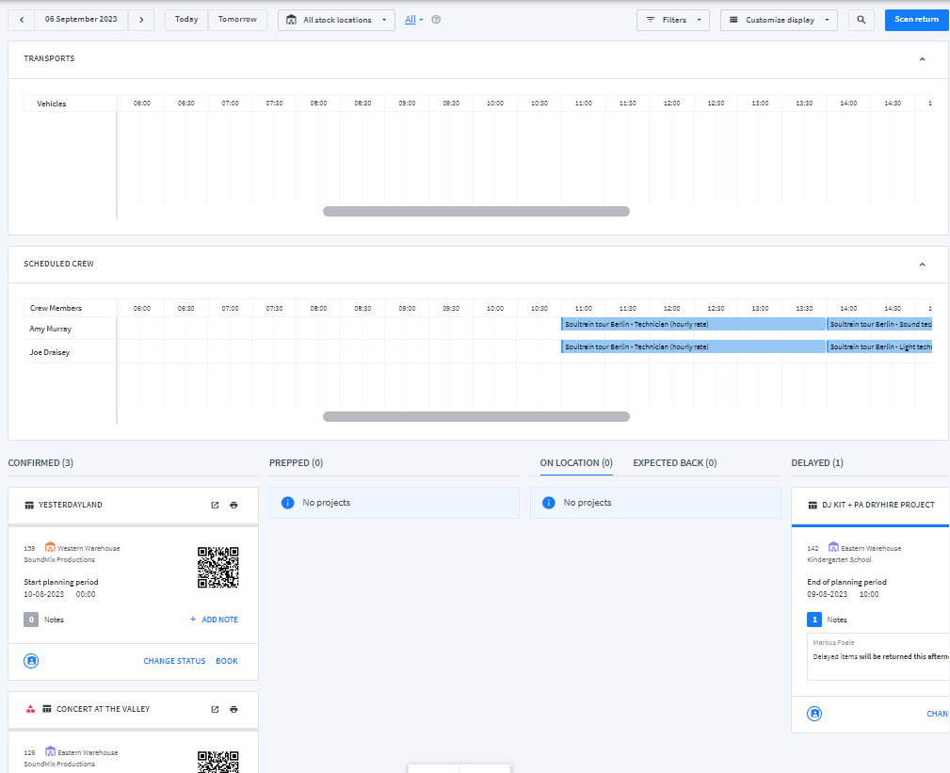Open the help question mark icon
Screen dimensions: 950x773
(436, 20)
